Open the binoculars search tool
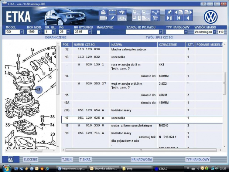The image size is (229, 172). coord(122,12)
